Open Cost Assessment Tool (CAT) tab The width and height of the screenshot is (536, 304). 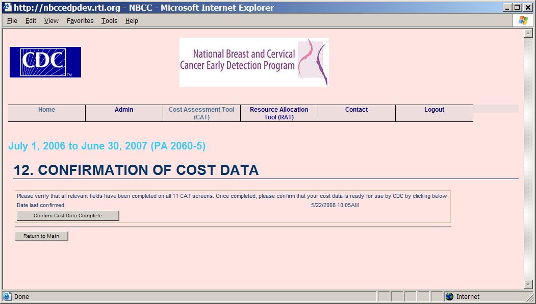click(x=201, y=113)
